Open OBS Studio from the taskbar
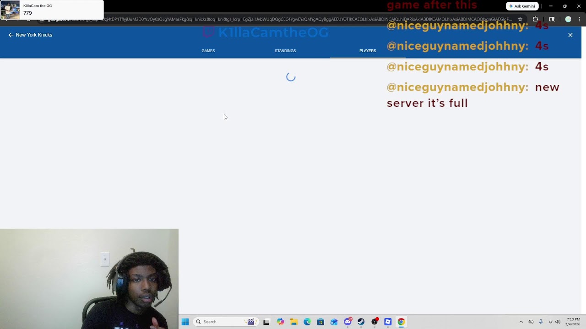The height and width of the screenshot is (329, 586). tap(374, 322)
